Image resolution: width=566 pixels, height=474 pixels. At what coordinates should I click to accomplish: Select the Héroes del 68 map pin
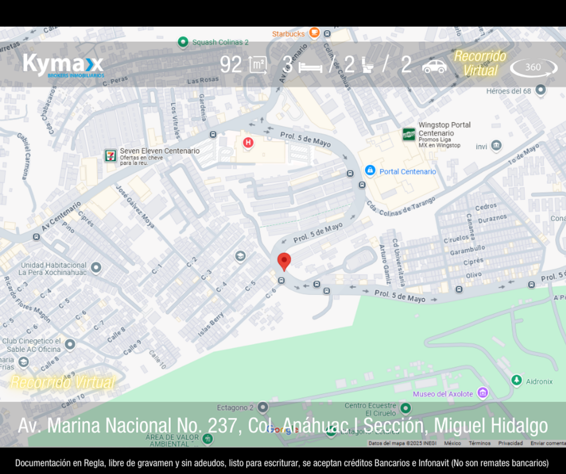pos(541,90)
